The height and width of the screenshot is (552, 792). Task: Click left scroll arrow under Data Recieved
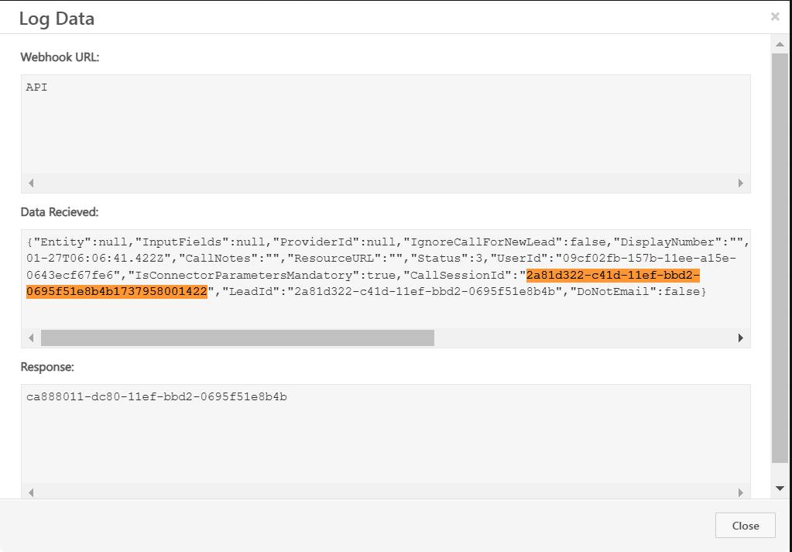click(x=31, y=338)
